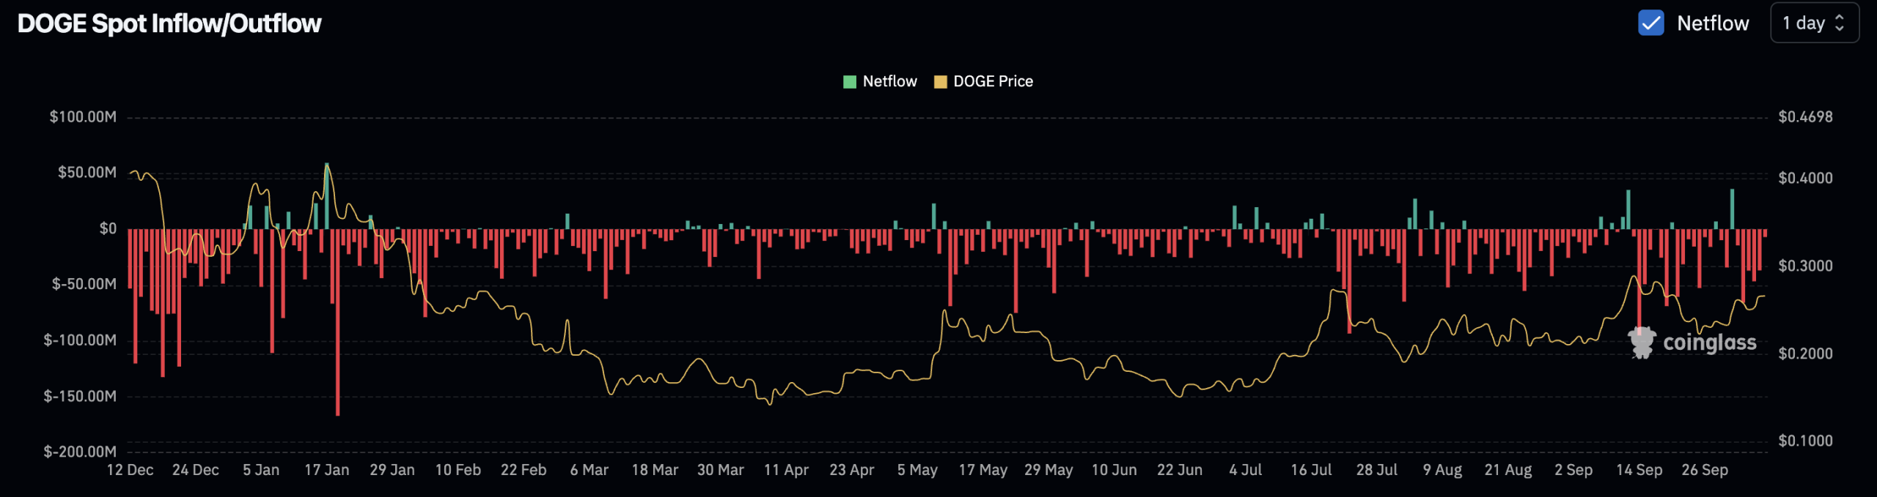Toggle the Netflow series via legend text

pos(889,81)
